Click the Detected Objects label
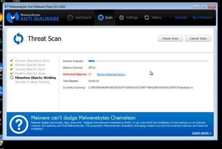 point(75,74)
